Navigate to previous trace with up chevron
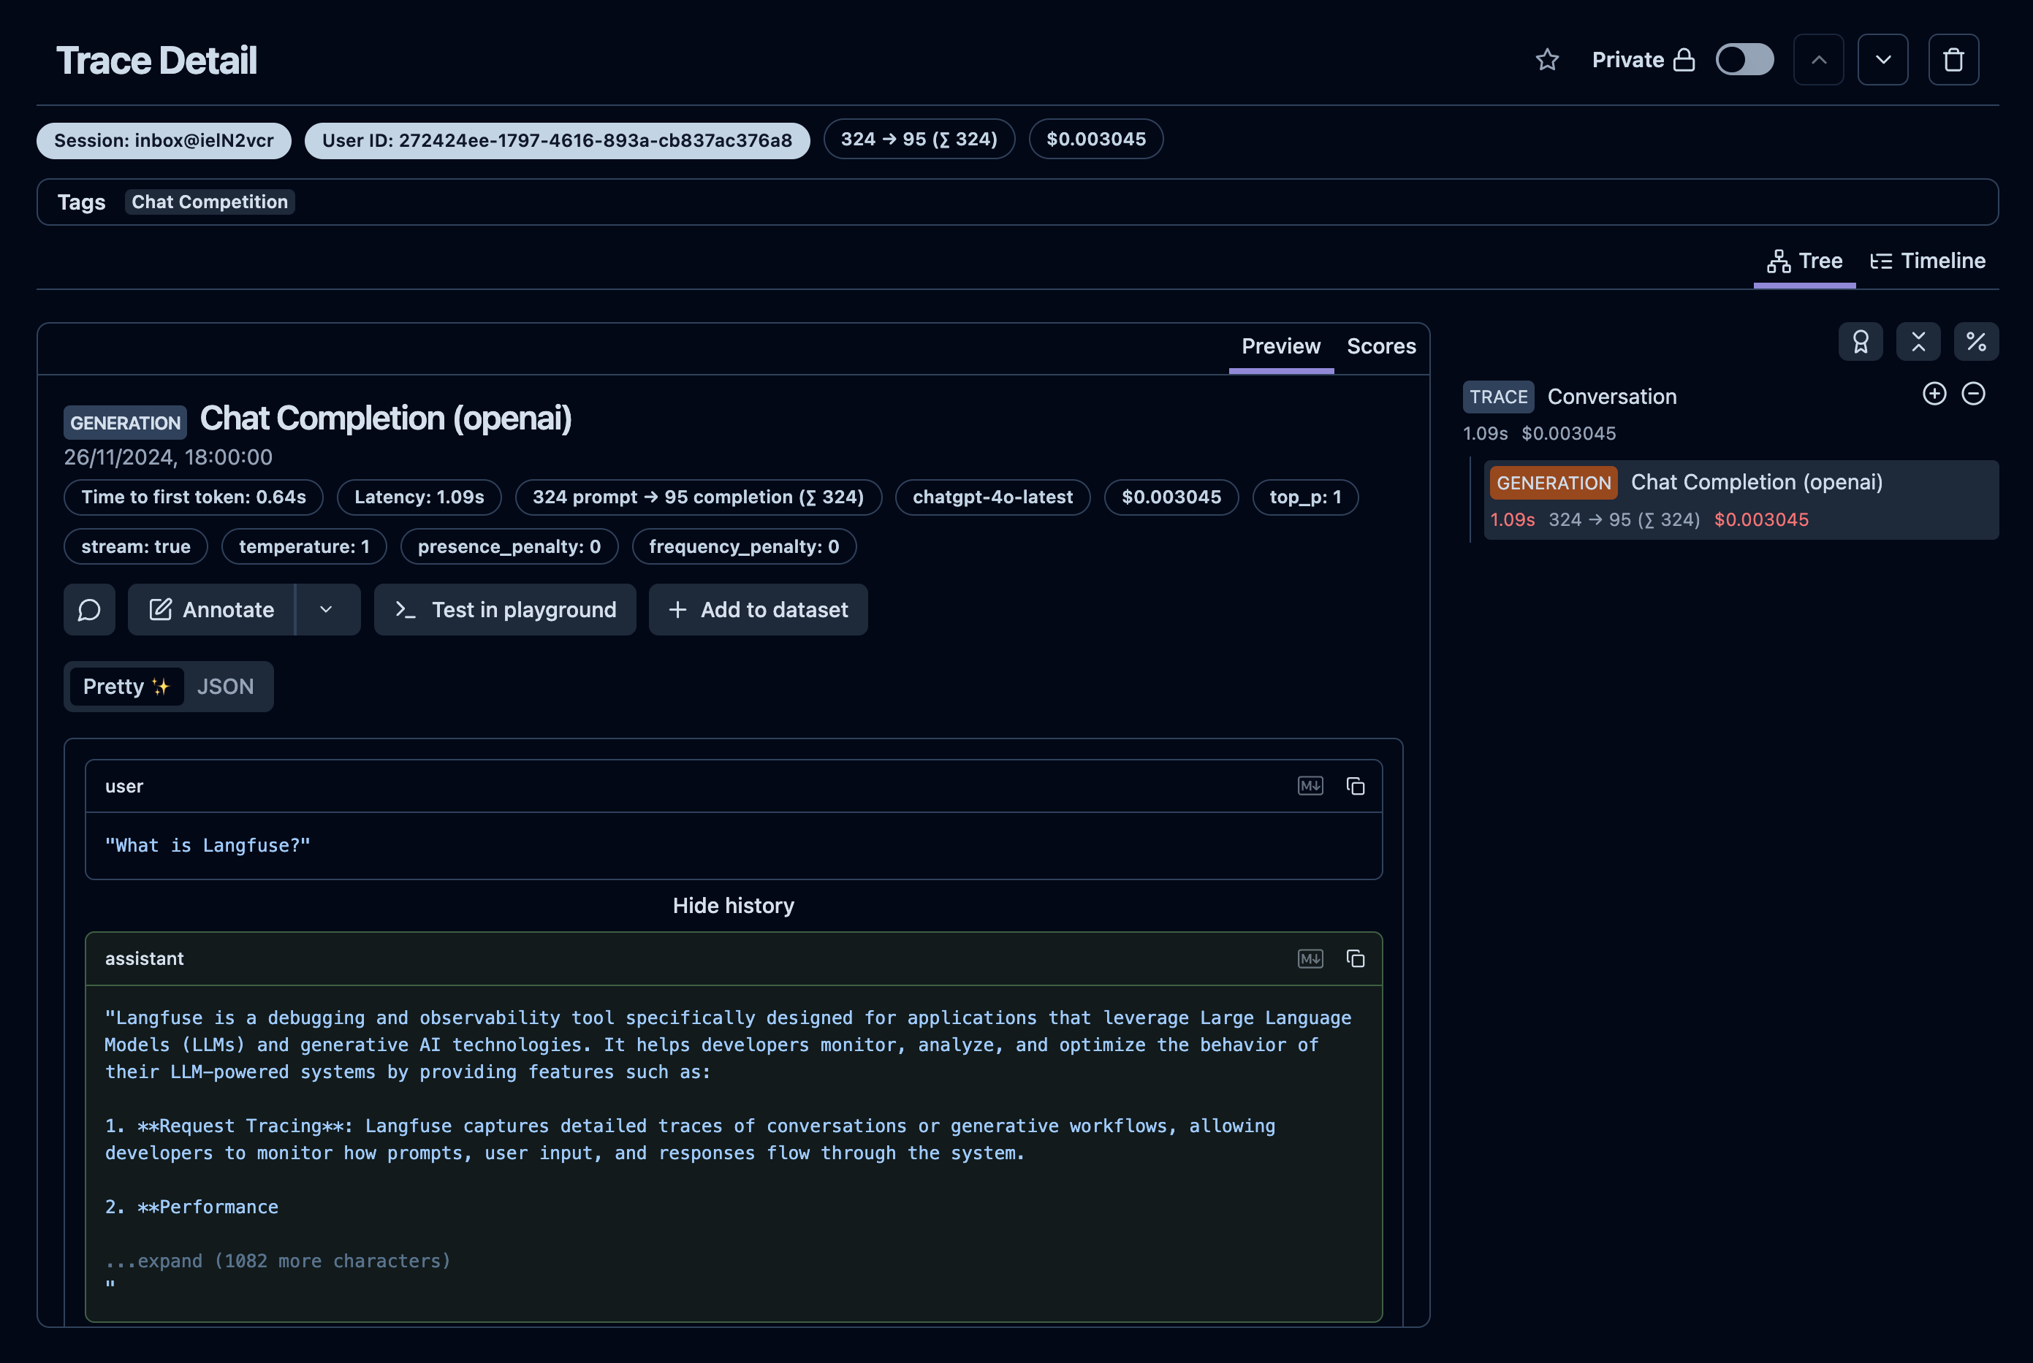The height and width of the screenshot is (1363, 2033). (1818, 59)
